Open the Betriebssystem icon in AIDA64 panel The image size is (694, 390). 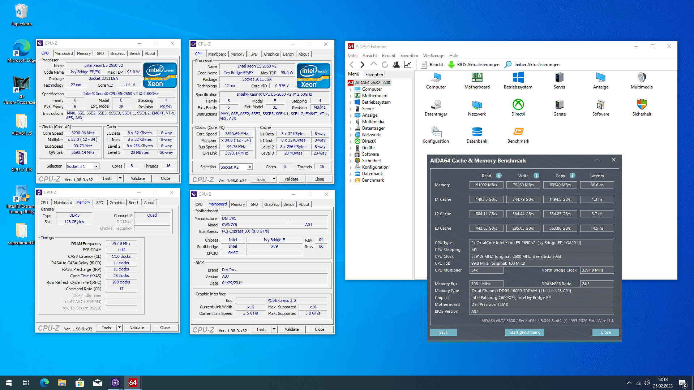(x=518, y=81)
